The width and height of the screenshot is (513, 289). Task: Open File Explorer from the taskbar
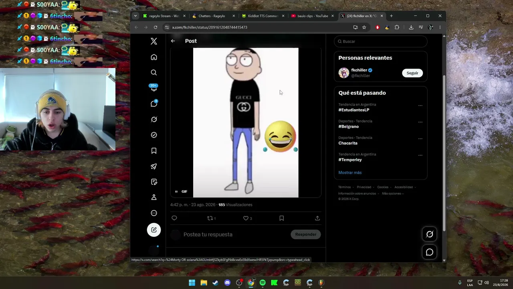click(204, 283)
